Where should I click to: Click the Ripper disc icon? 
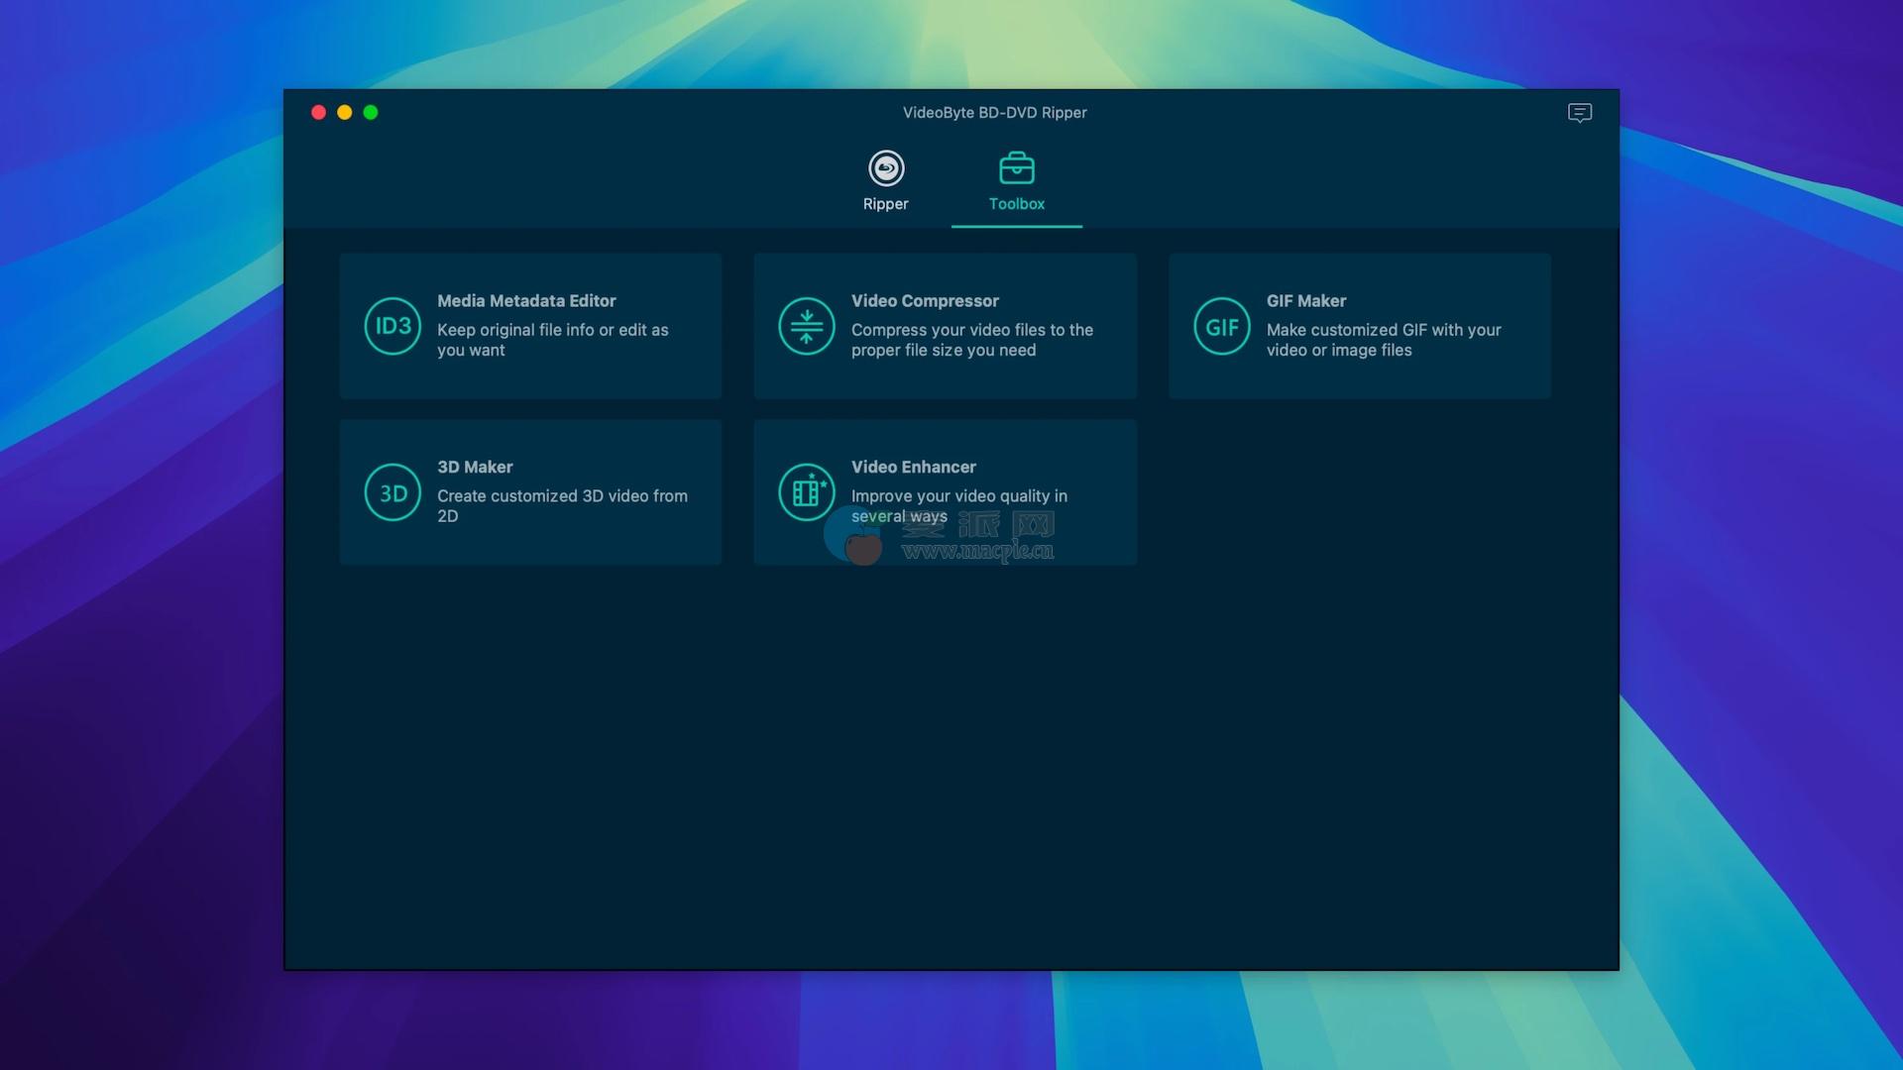pyautogui.click(x=886, y=168)
